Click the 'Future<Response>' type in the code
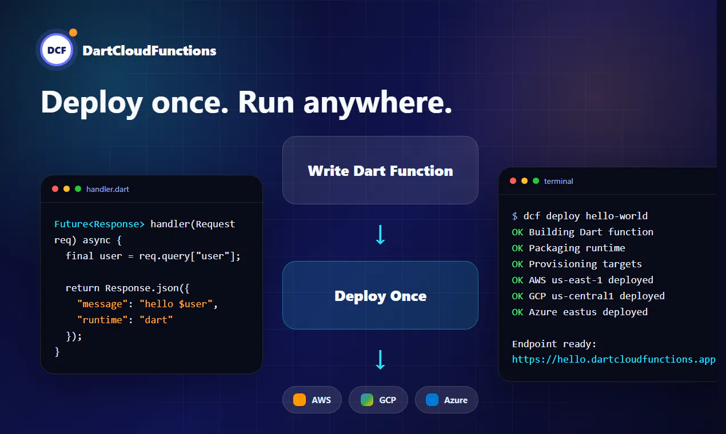The image size is (726, 434). point(99,224)
